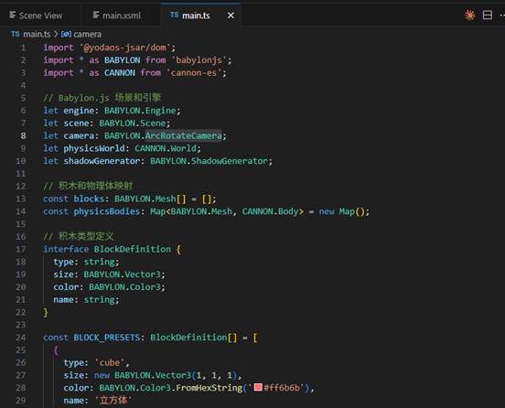Switch to the Scene View tab
505x408 pixels.
click(36, 16)
